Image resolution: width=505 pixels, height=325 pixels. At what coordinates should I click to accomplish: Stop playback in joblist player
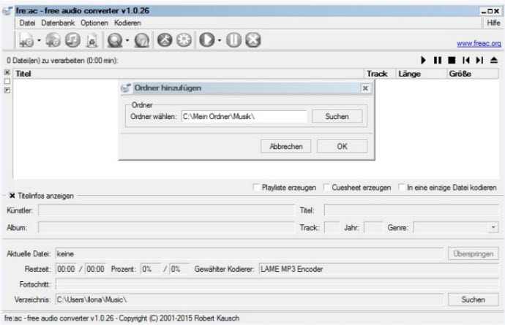pyautogui.click(x=452, y=60)
